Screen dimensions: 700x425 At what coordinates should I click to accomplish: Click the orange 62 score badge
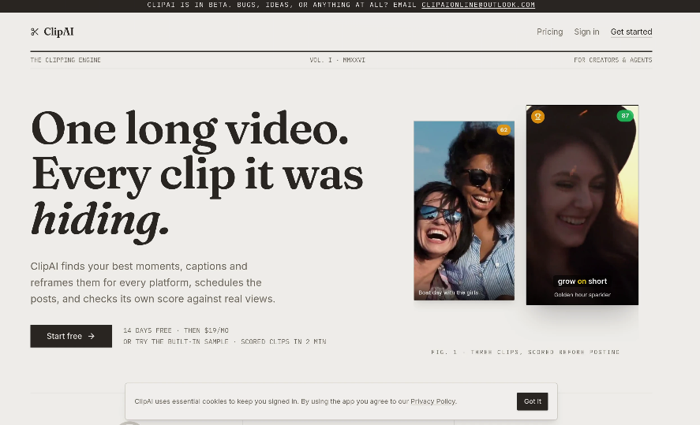point(503,130)
